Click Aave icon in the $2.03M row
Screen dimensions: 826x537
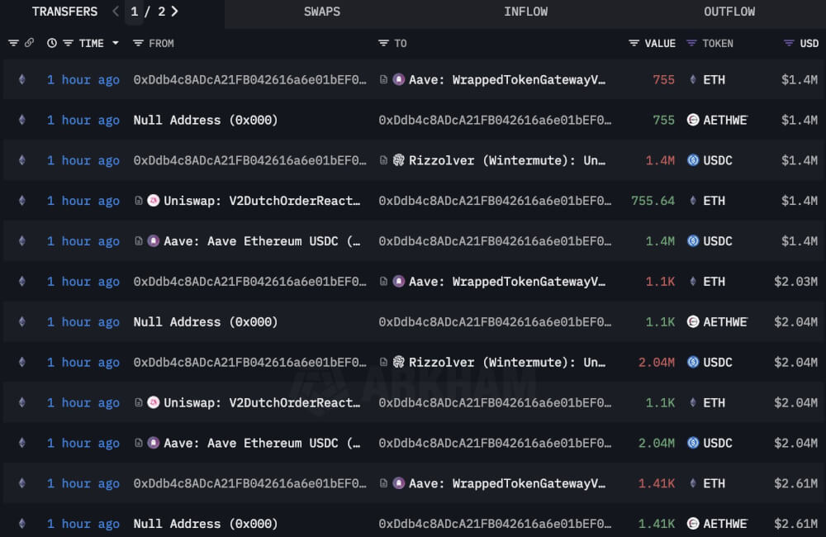tap(399, 282)
